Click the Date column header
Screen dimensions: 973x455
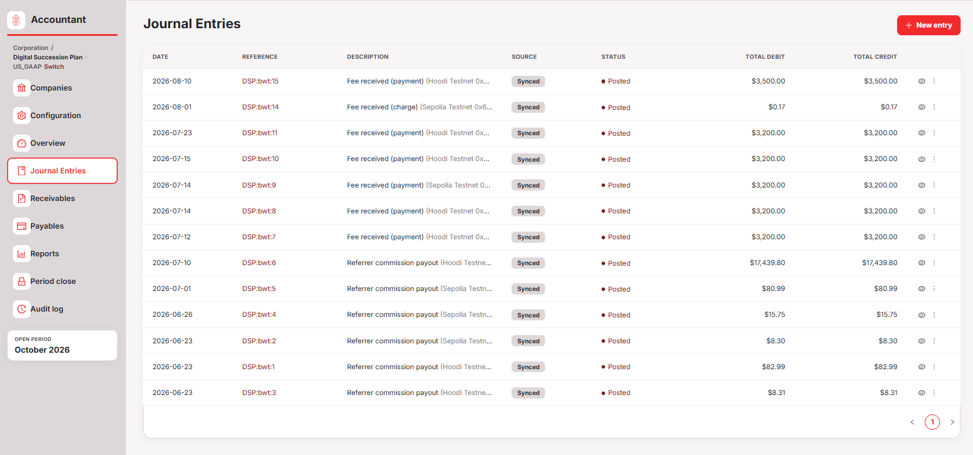[160, 57]
